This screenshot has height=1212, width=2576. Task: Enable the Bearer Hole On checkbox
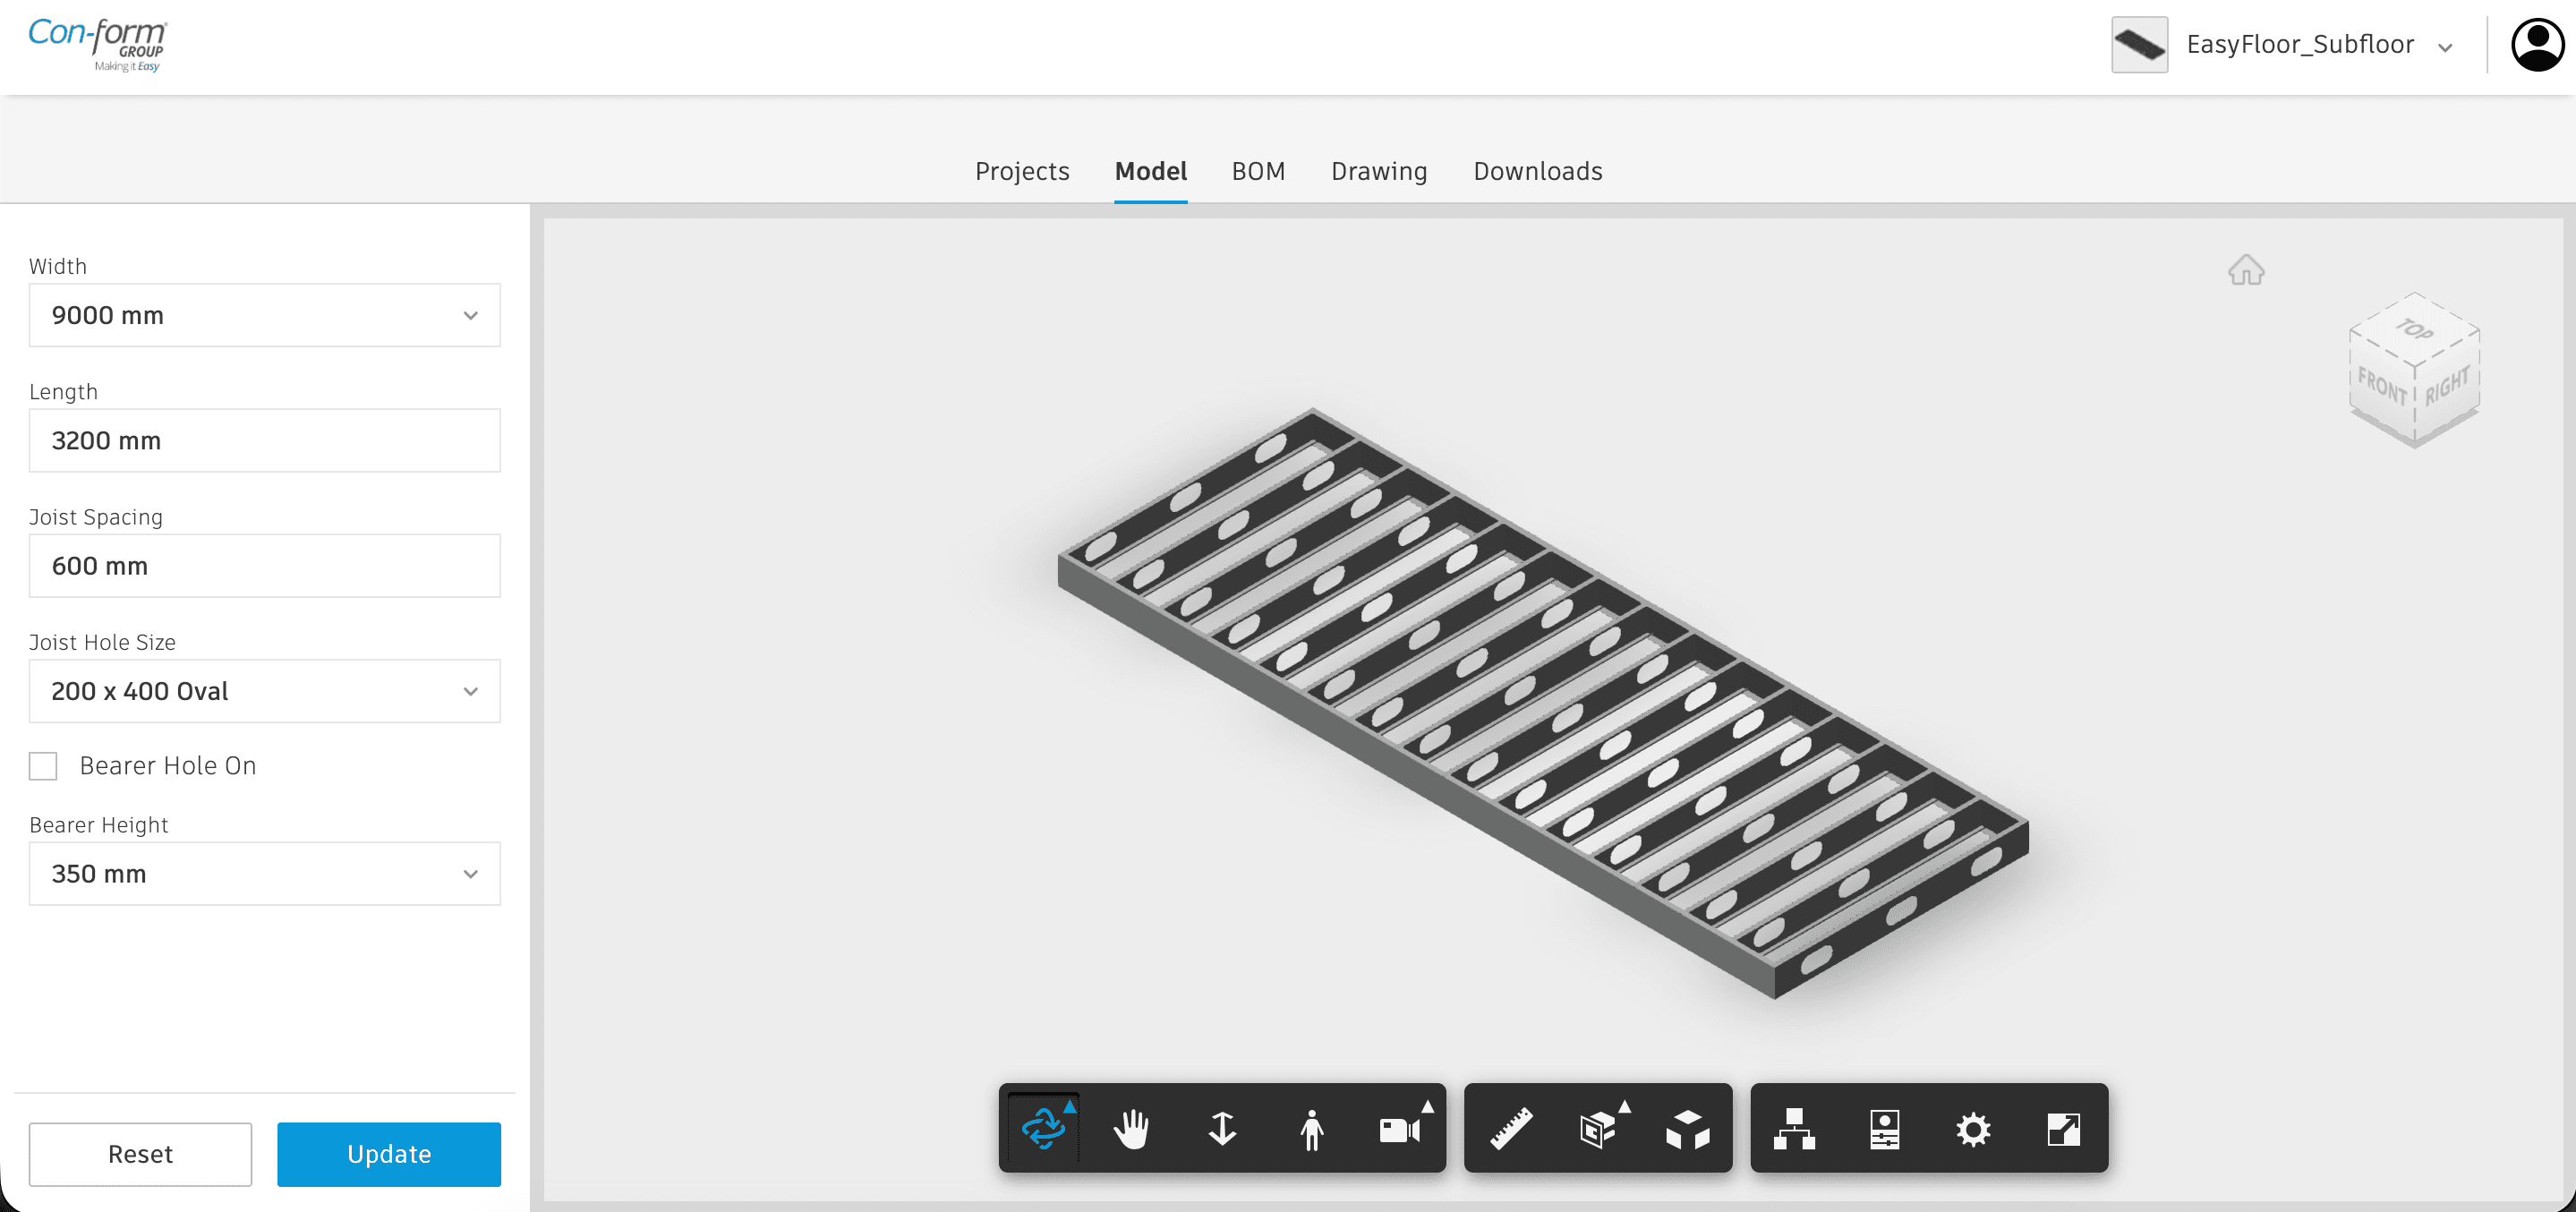click(43, 766)
